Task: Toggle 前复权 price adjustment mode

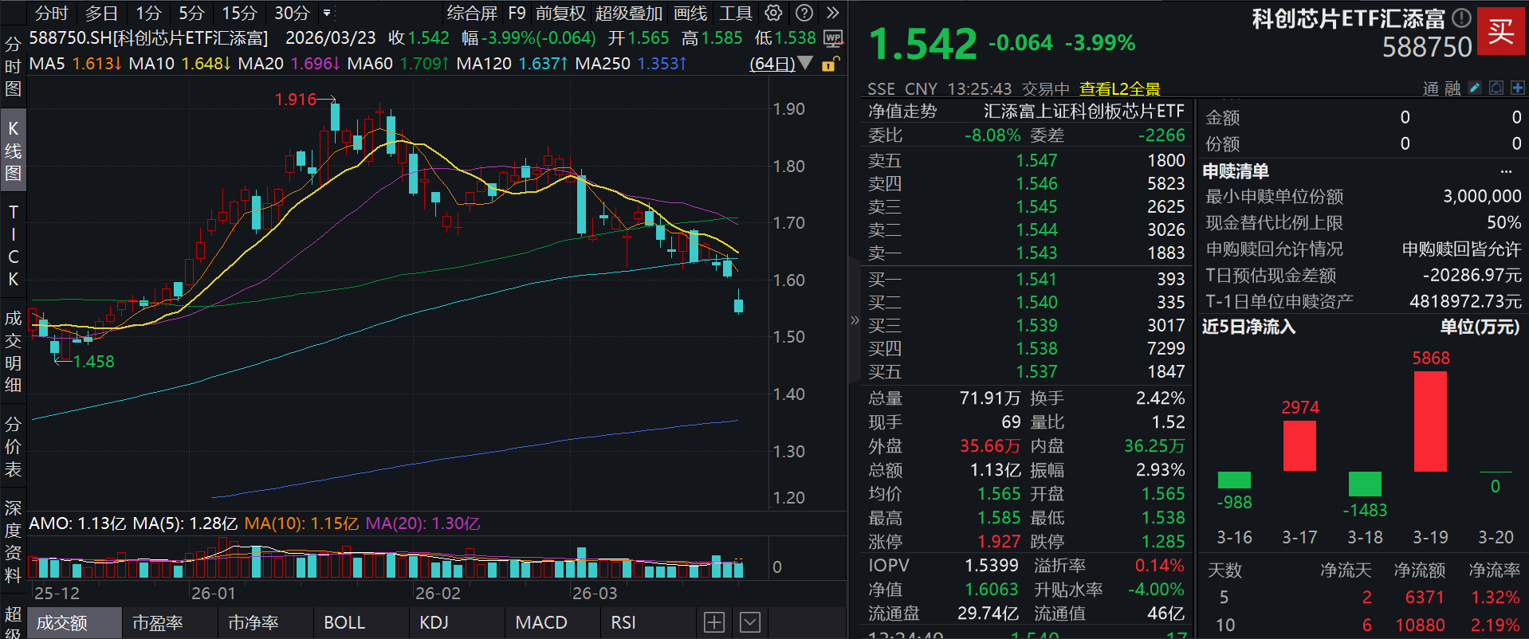Action: (x=560, y=13)
